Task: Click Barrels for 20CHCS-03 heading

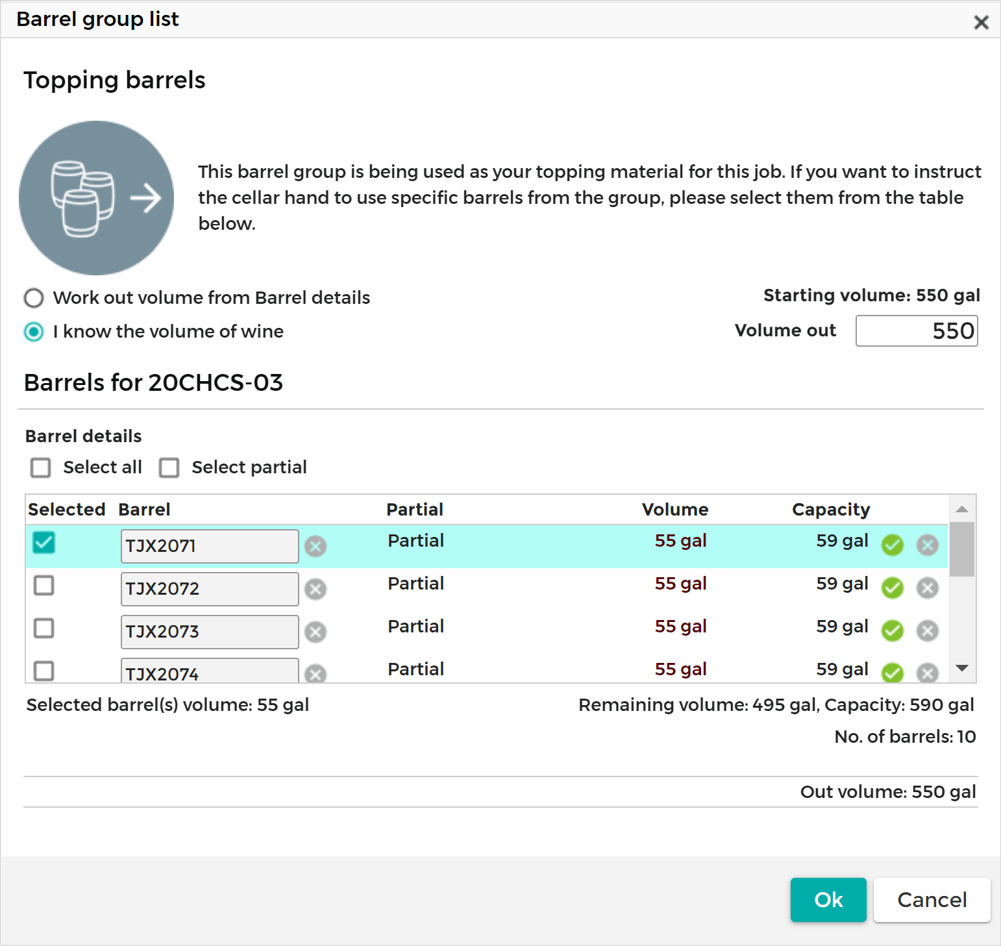Action: (153, 383)
